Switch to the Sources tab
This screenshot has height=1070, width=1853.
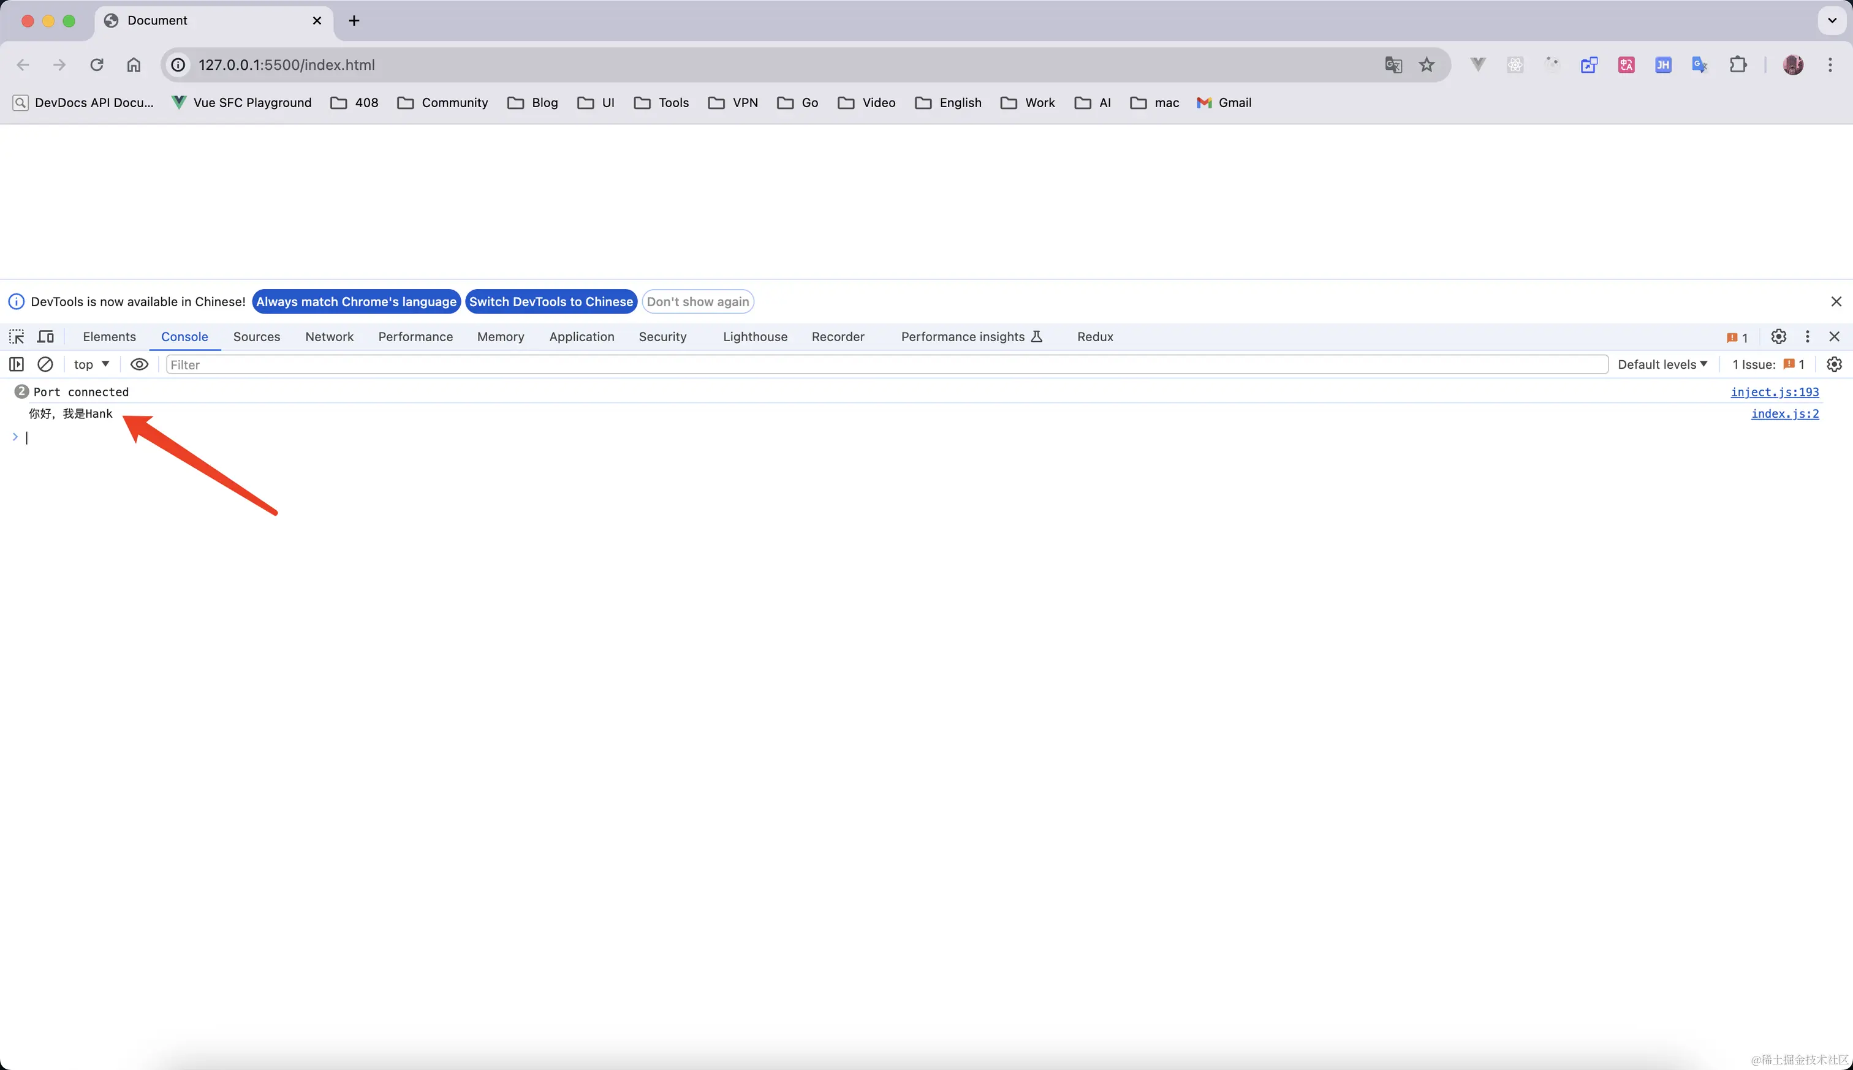coord(257,337)
